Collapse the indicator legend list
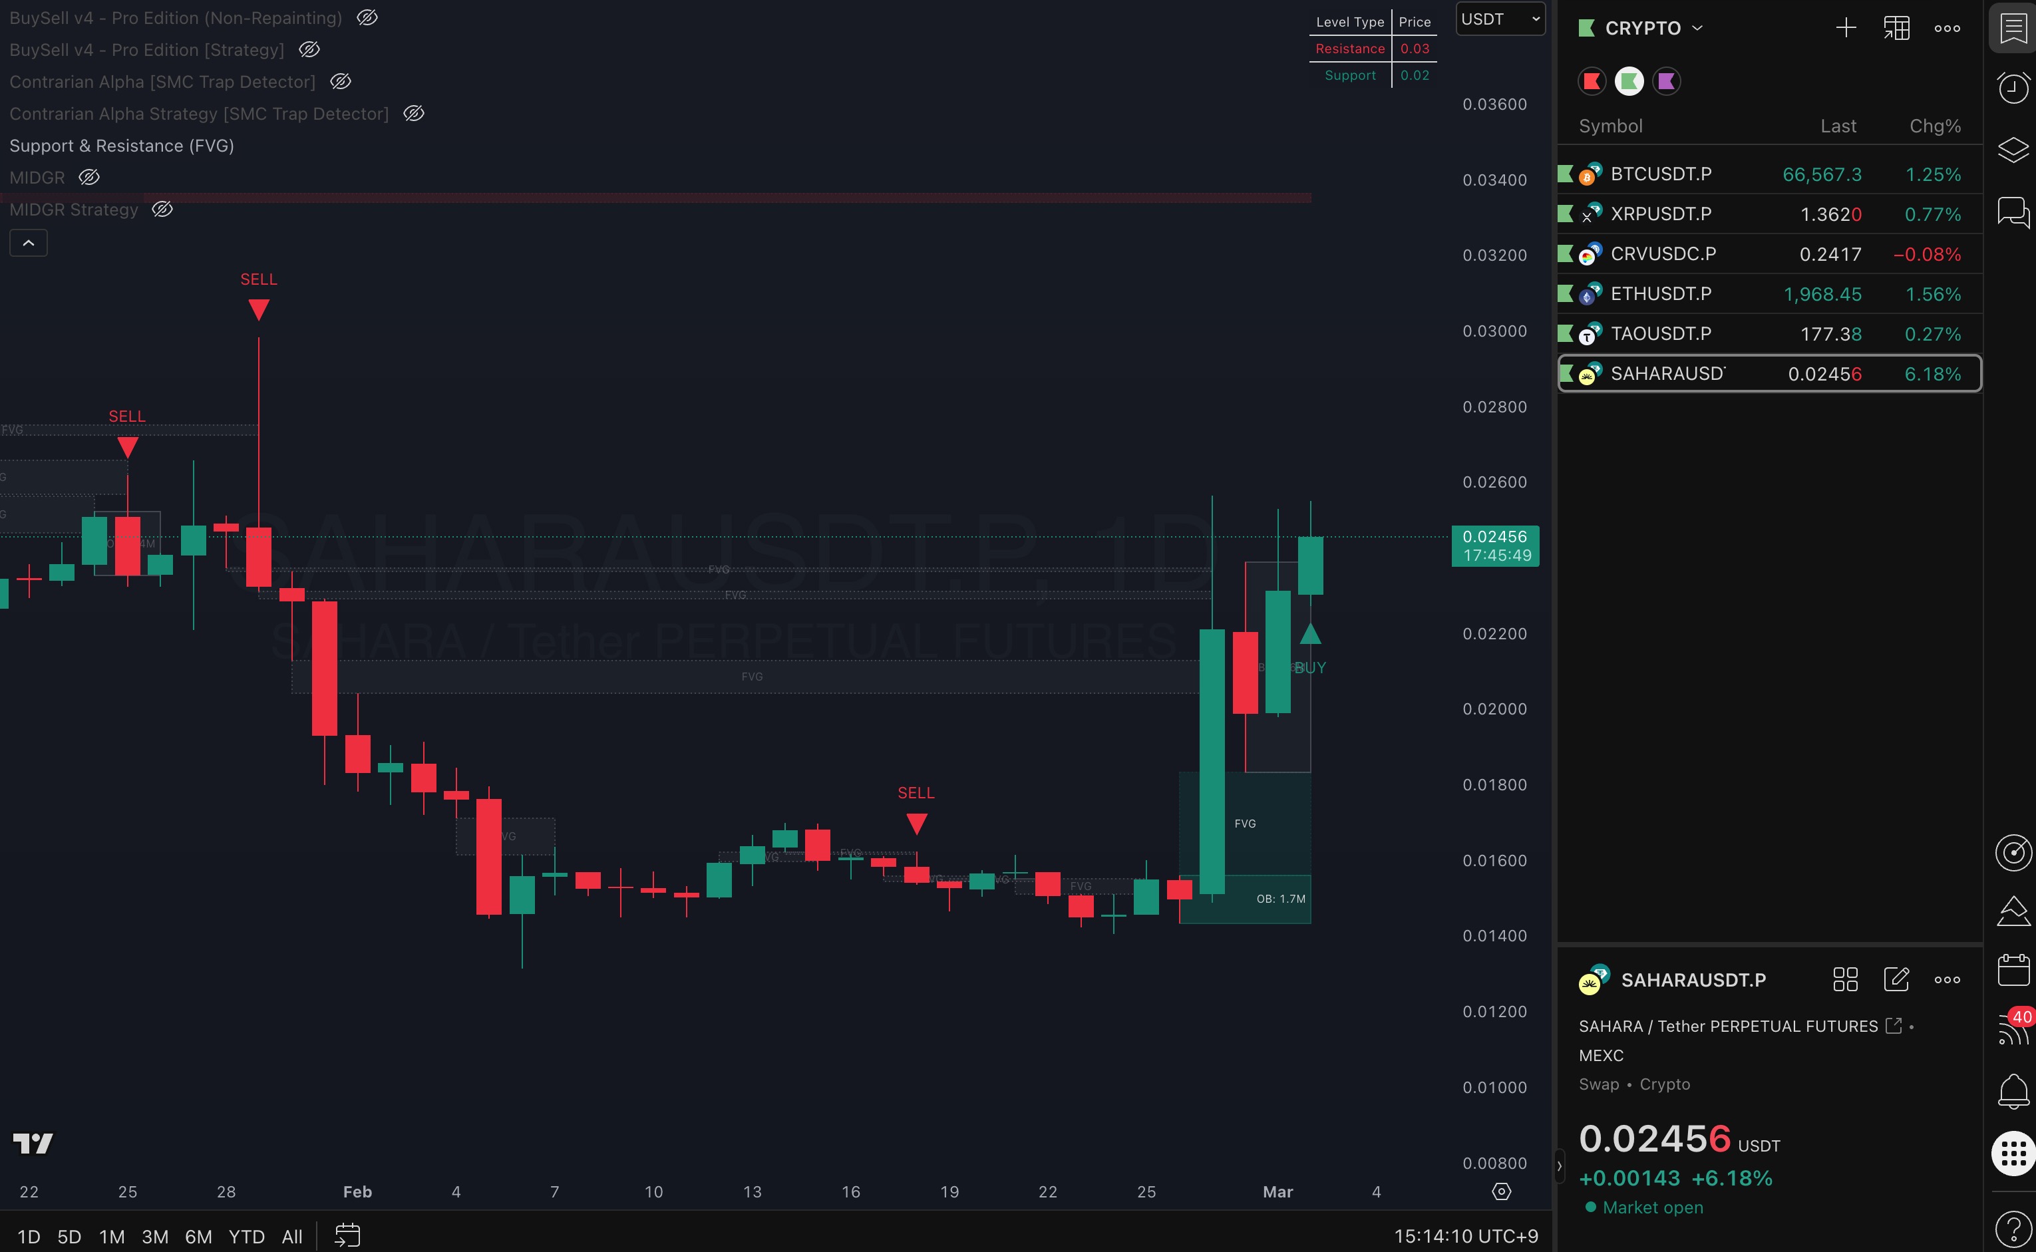2036x1252 pixels. [28, 243]
